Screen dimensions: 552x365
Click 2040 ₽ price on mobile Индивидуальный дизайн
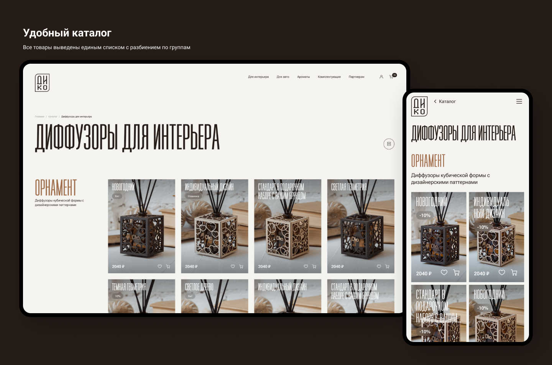[481, 274]
